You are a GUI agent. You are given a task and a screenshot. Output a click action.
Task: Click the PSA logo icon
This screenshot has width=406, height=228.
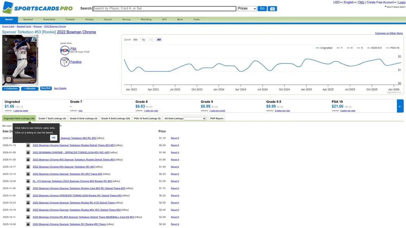pyautogui.click(x=65, y=51)
